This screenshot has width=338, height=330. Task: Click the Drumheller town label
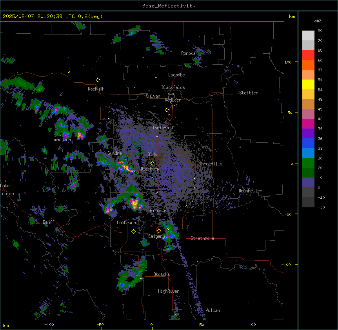pos(250,191)
